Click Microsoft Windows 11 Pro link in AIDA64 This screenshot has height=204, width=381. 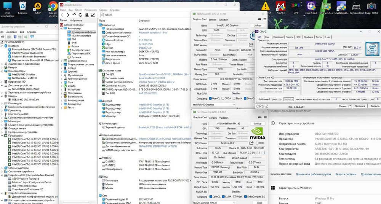(x=153, y=33)
